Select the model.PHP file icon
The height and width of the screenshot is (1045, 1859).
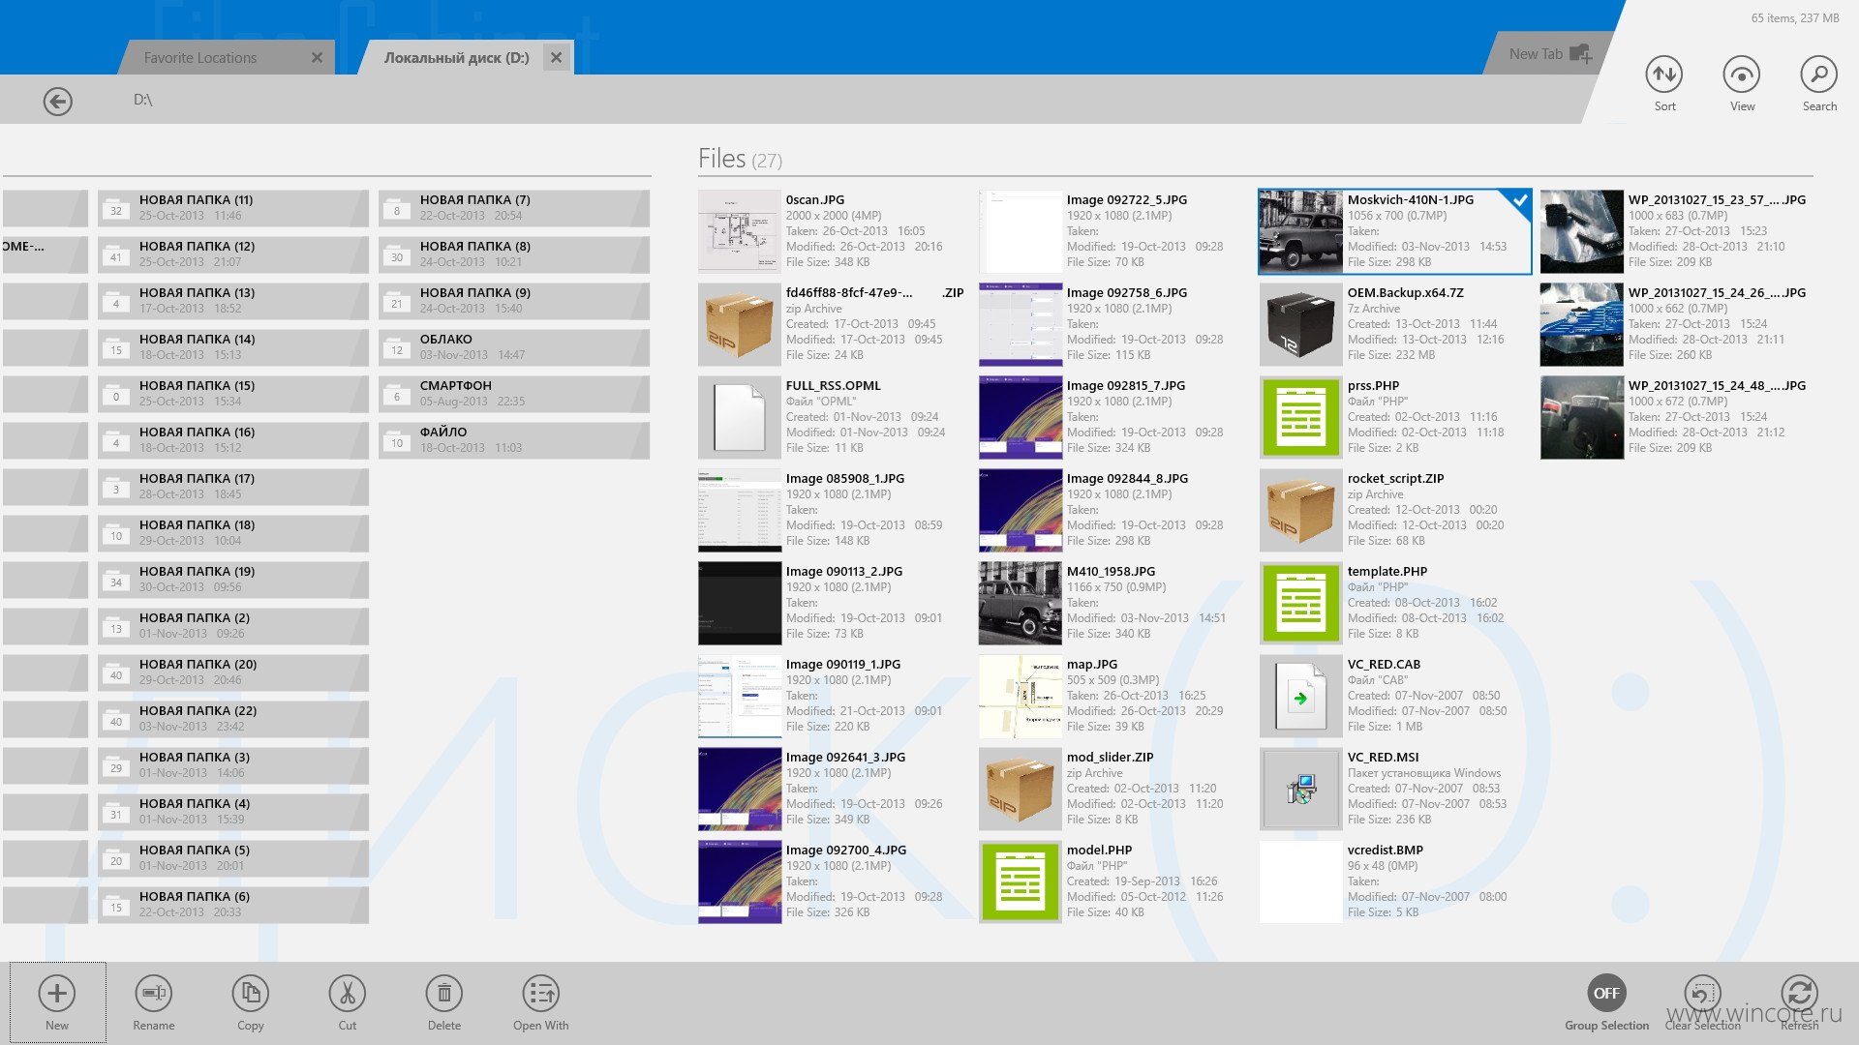point(1021,881)
